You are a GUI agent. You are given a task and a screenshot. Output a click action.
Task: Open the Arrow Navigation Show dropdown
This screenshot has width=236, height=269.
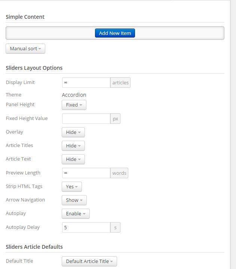pos(74,200)
